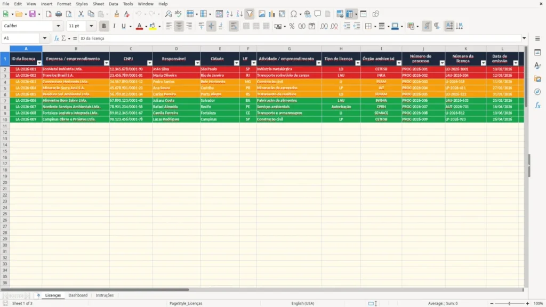The height and width of the screenshot is (307, 546).
Task: Open the filter dropdown for CNPJ
Action: pyautogui.click(x=150, y=63)
